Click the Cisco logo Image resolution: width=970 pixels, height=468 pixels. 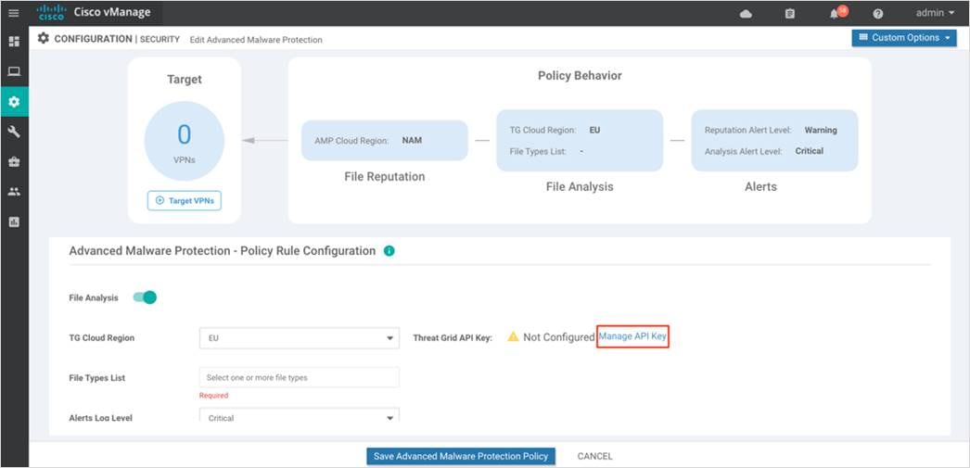pos(51,12)
